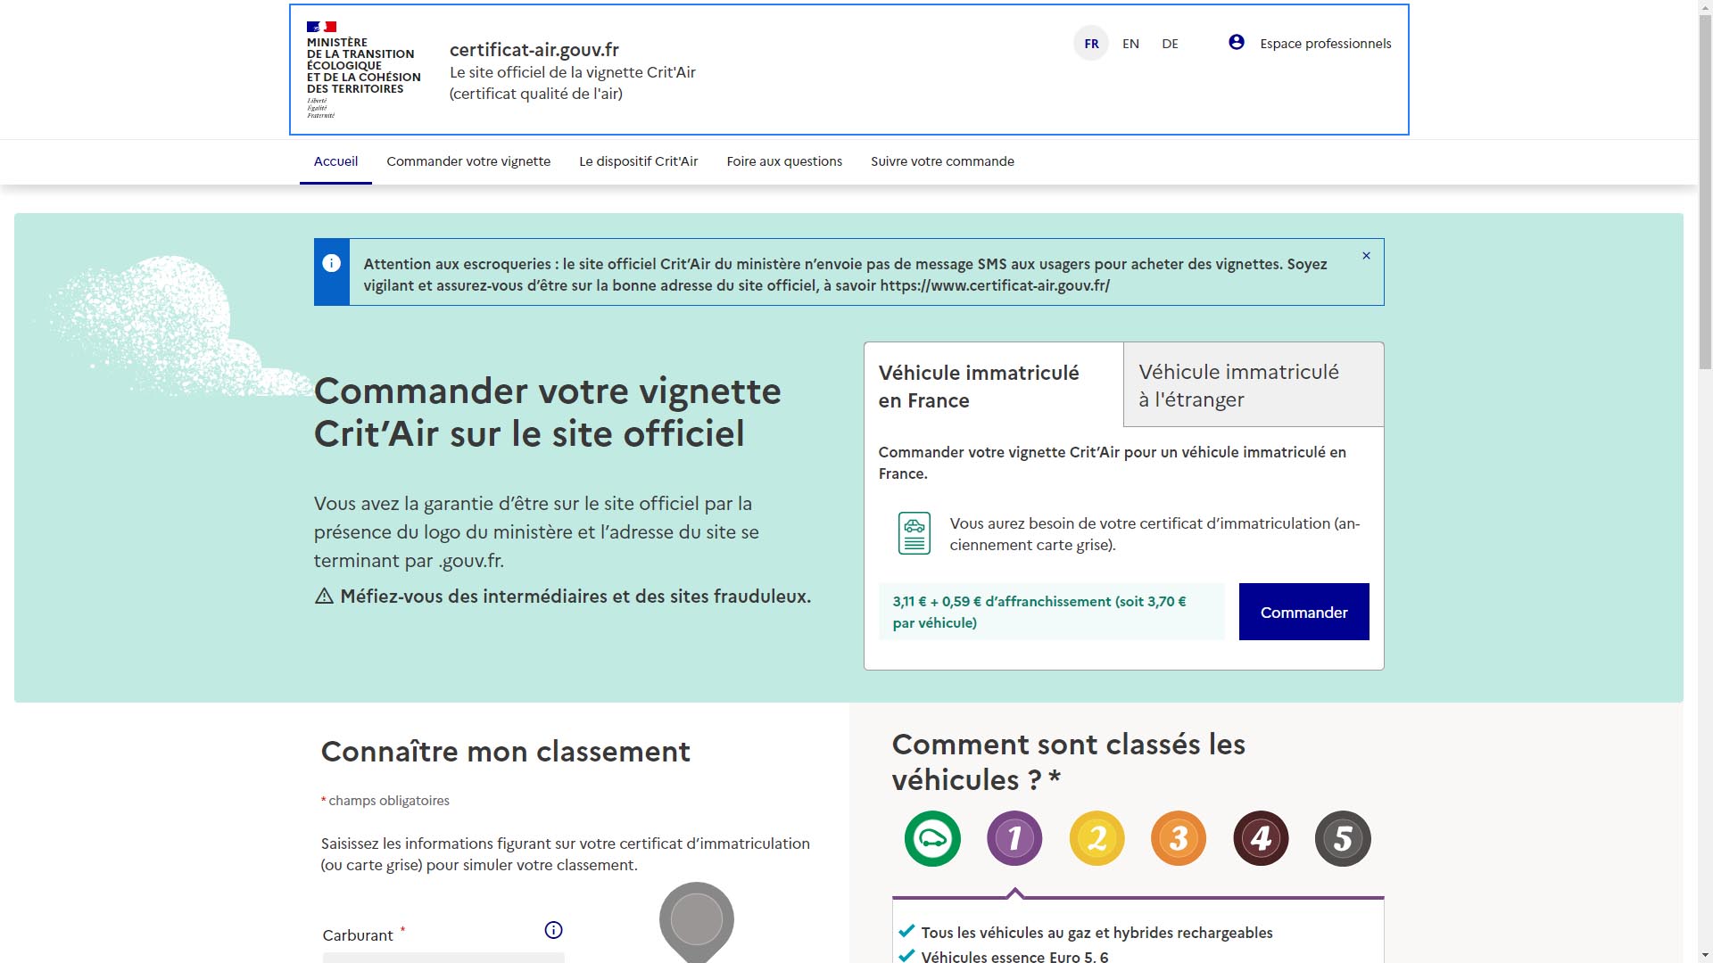
Task: Open the Carburant field info tooltip
Action: point(553,930)
